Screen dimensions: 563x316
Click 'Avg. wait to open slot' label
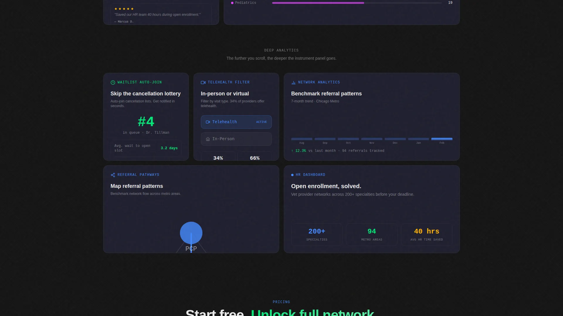pyautogui.click(x=132, y=148)
